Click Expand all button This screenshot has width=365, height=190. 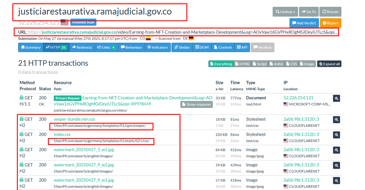pos(329,64)
